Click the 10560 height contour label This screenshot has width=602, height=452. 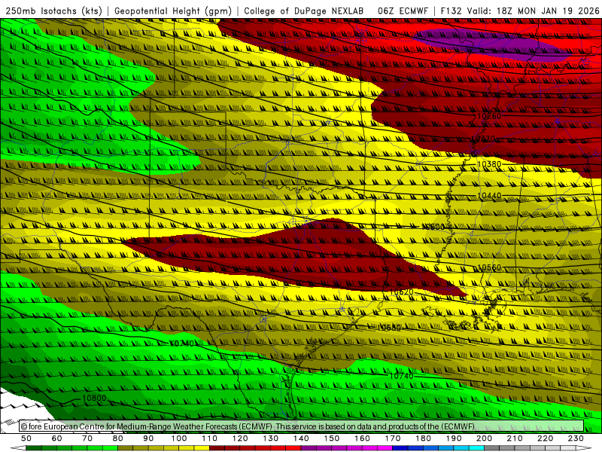pyautogui.click(x=488, y=267)
